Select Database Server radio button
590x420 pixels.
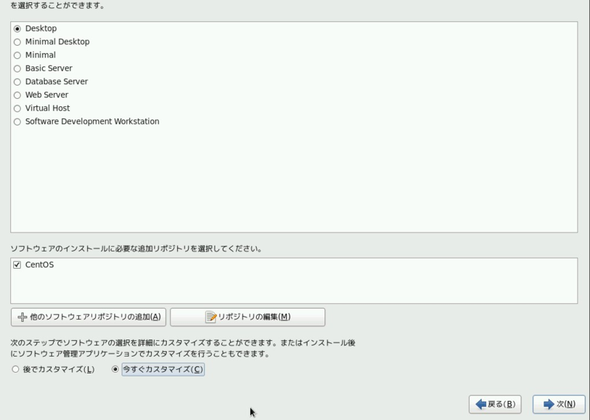pos(17,82)
